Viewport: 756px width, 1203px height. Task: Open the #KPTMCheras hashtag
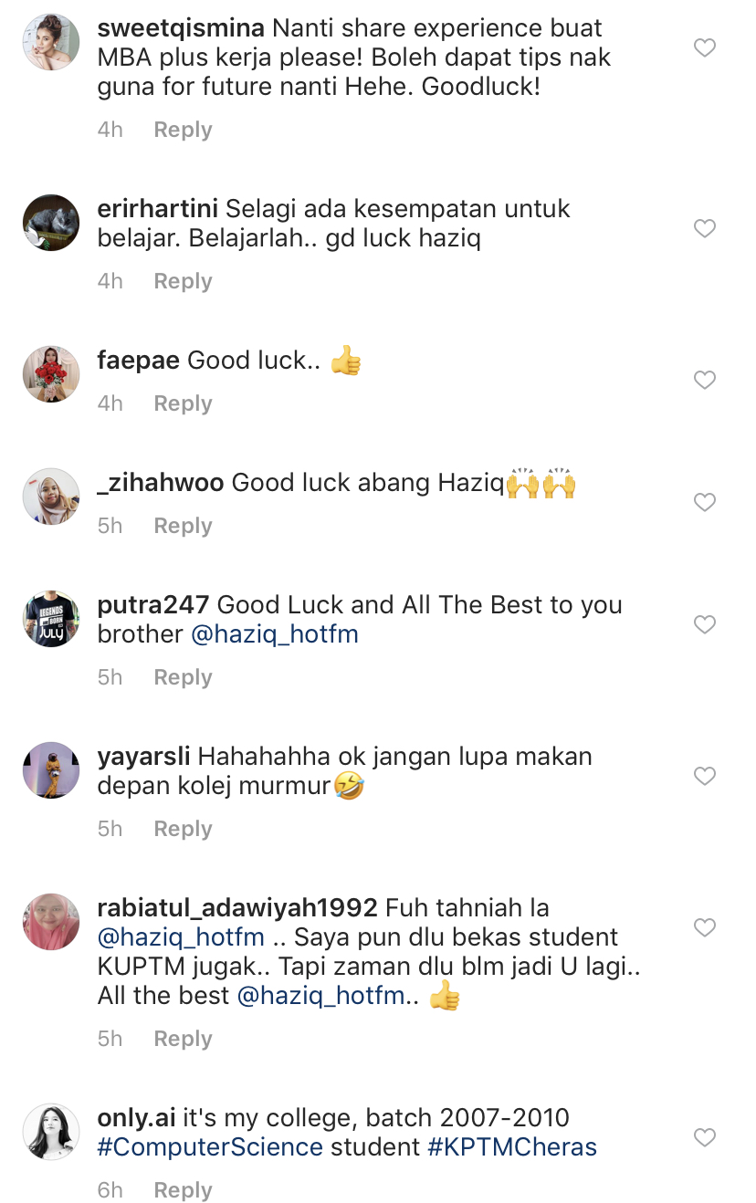point(512,1147)
